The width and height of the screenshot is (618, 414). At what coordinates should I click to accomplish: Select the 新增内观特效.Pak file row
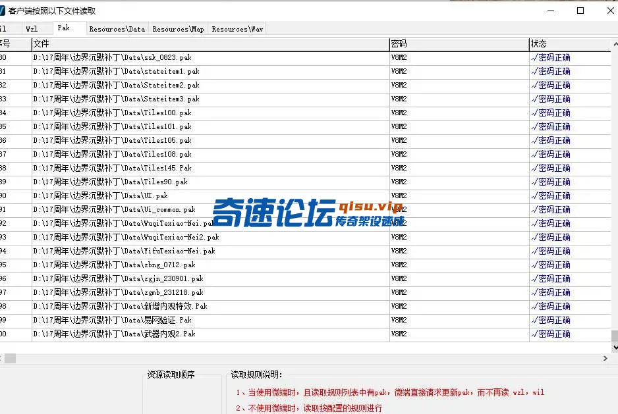(306, 306)
